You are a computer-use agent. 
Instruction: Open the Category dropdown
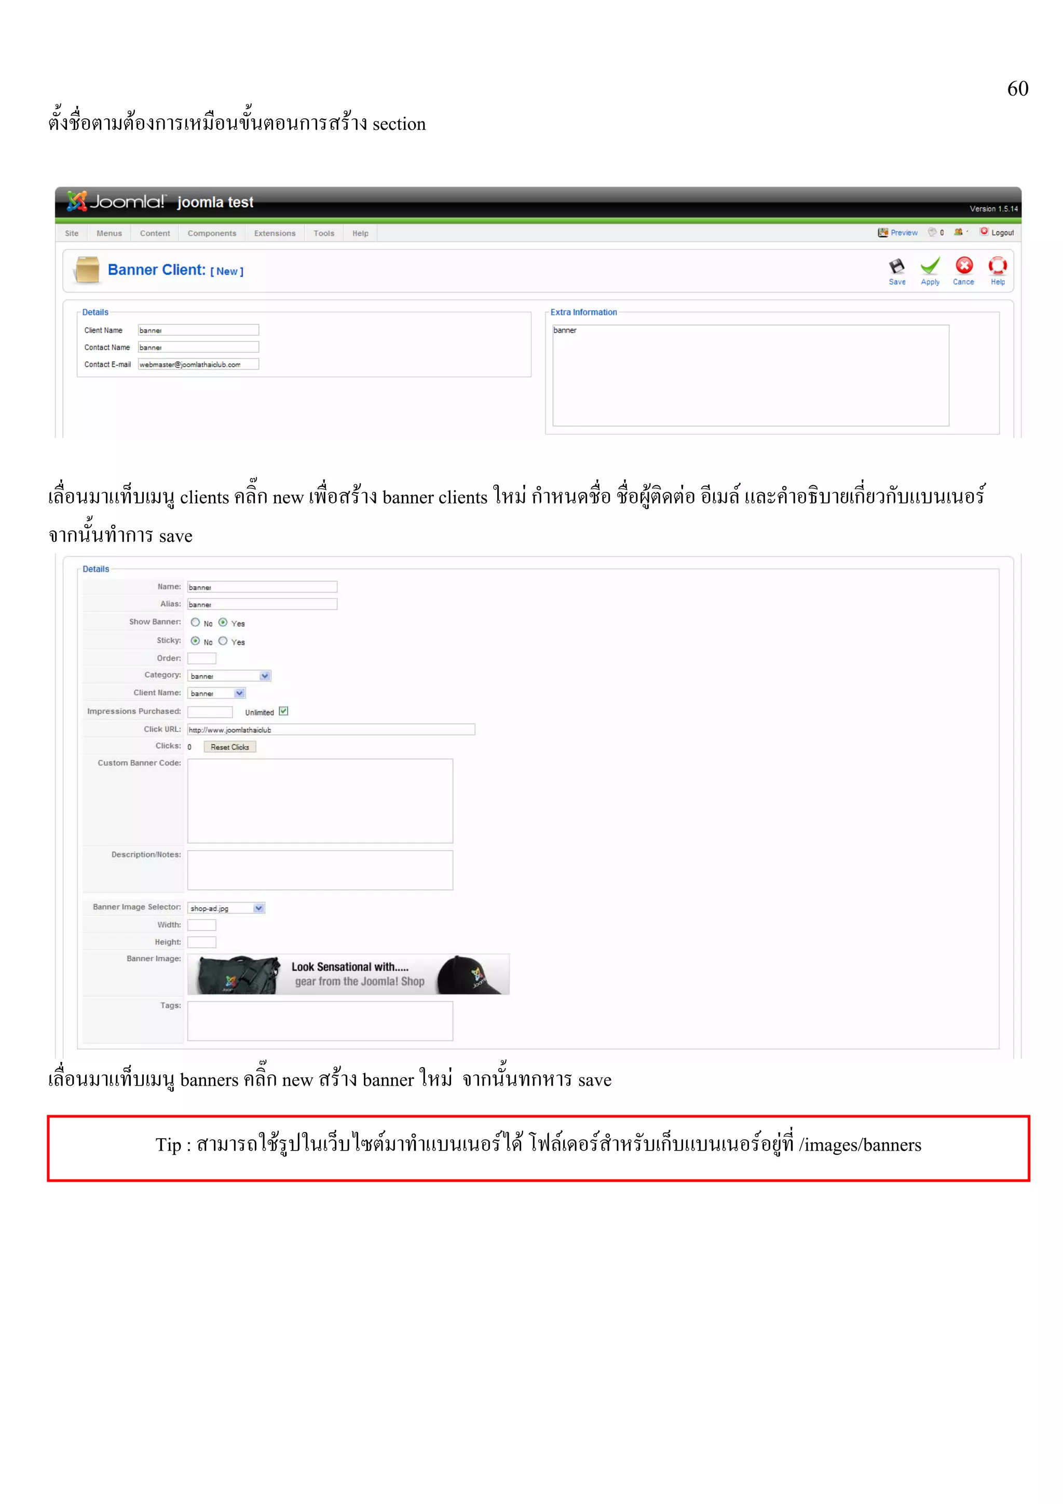[229, 675]
